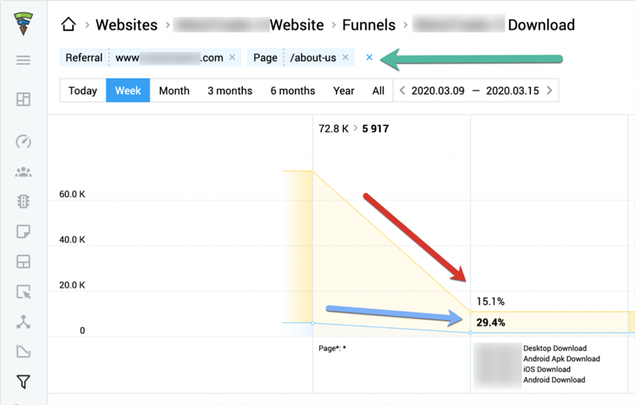Remove the Referral filter chip
Image resolution: width=635 pixels, height=405 pixels.
point(233,57)
